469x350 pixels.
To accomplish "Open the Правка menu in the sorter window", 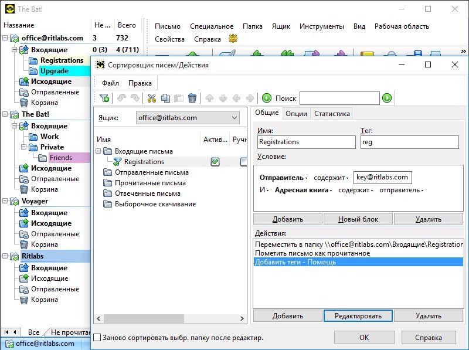I will (x=140, y=83).
